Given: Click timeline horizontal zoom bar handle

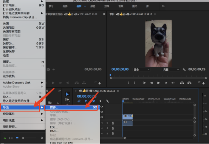Looking at the screenshot, I should (x=125, y=138).
